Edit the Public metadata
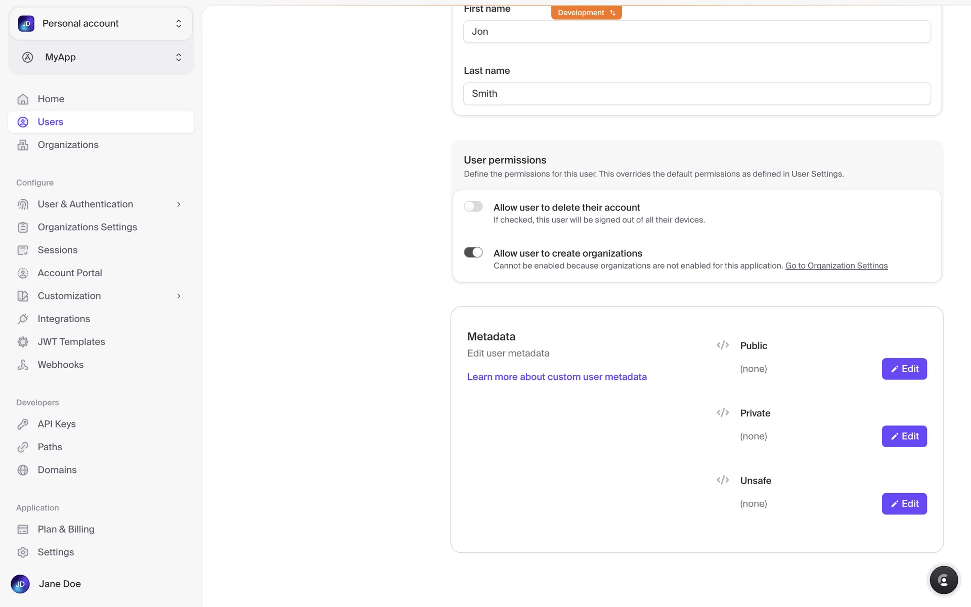 point(904,369)
